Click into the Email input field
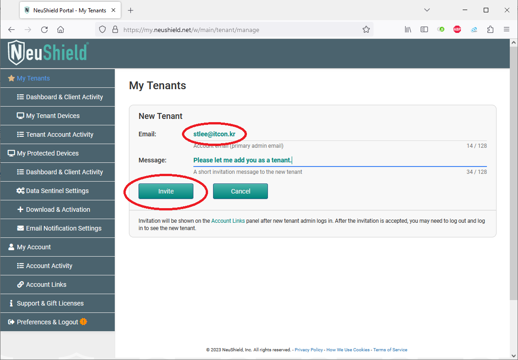Image resolution: width=518 pixels, height=360 pixels. (x=340, y=134)
